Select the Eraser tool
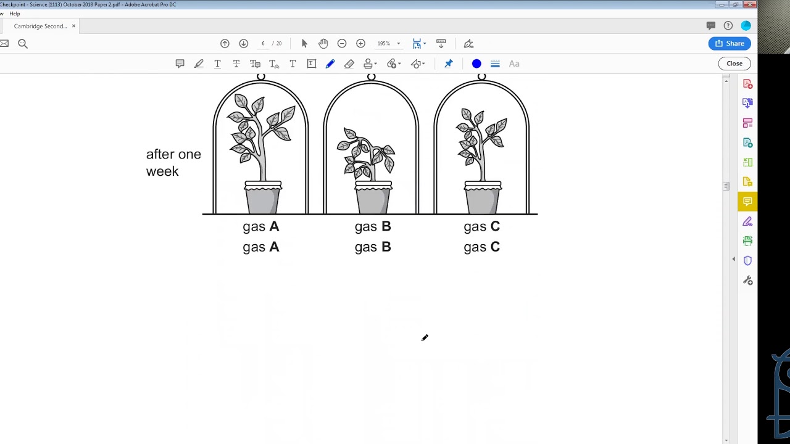The height and width of the screenshot is (444, 790). coord(349,64)
